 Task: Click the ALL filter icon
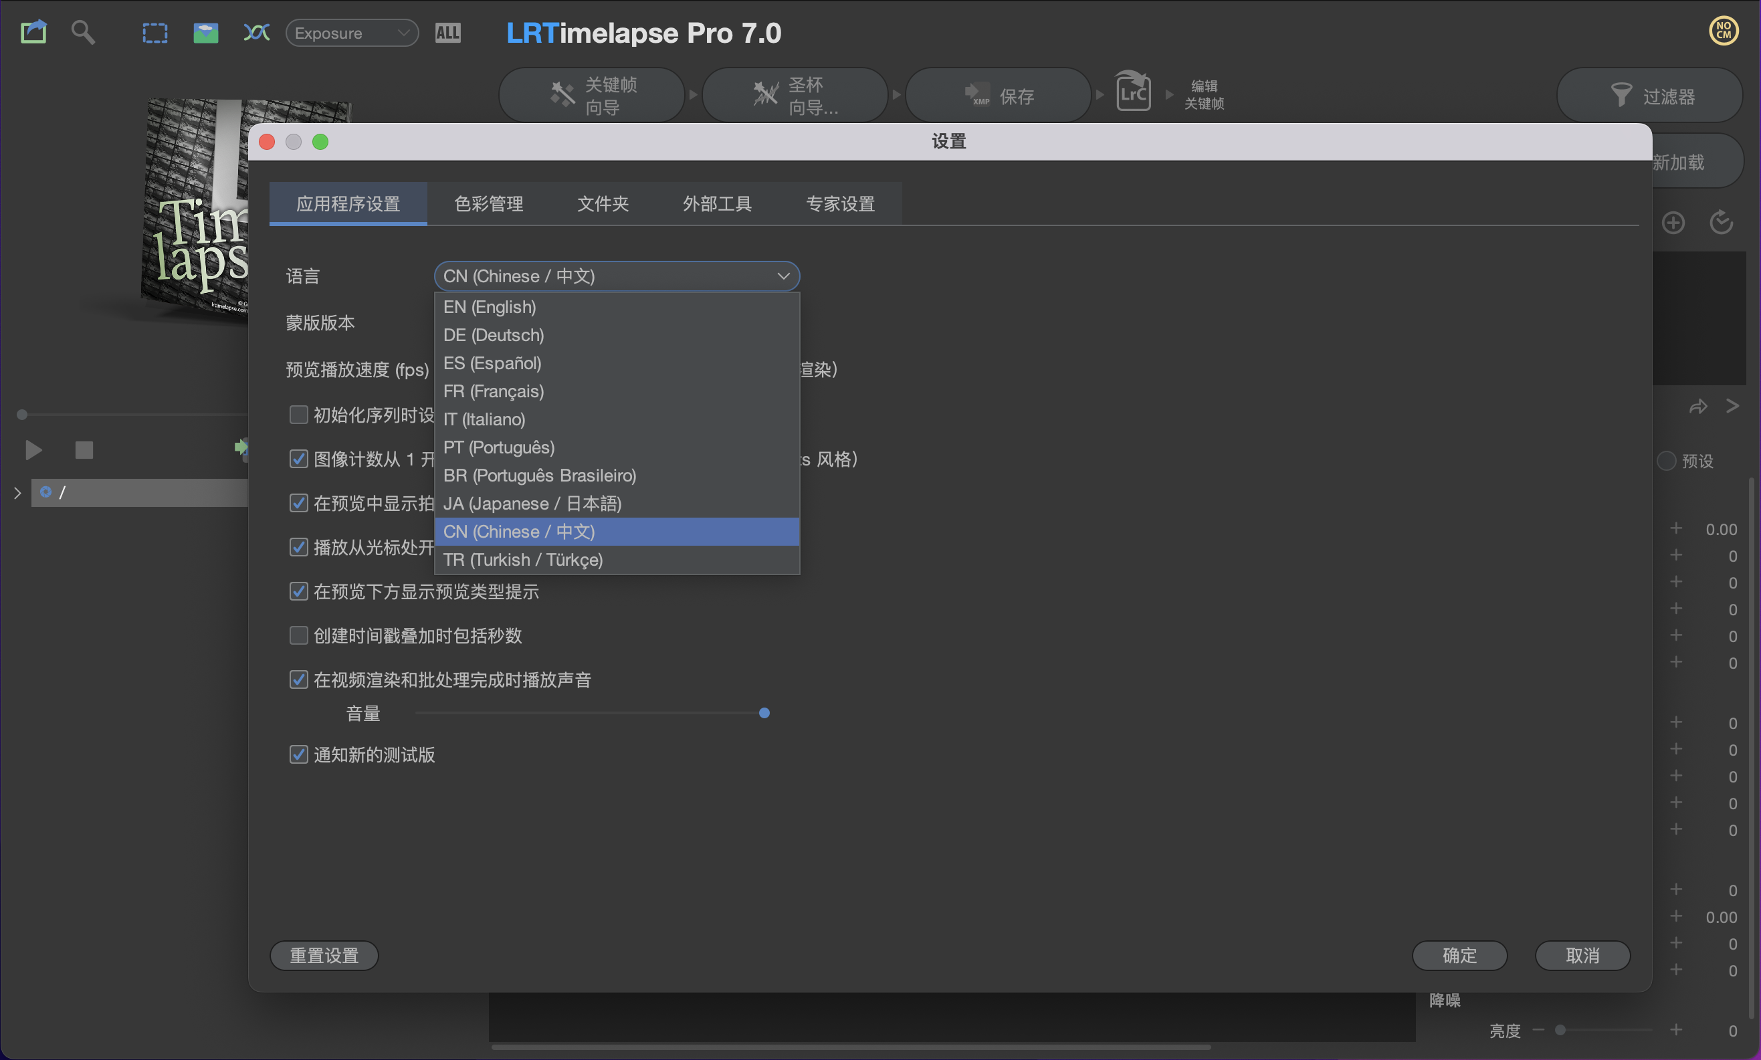(x=447, y=33)
